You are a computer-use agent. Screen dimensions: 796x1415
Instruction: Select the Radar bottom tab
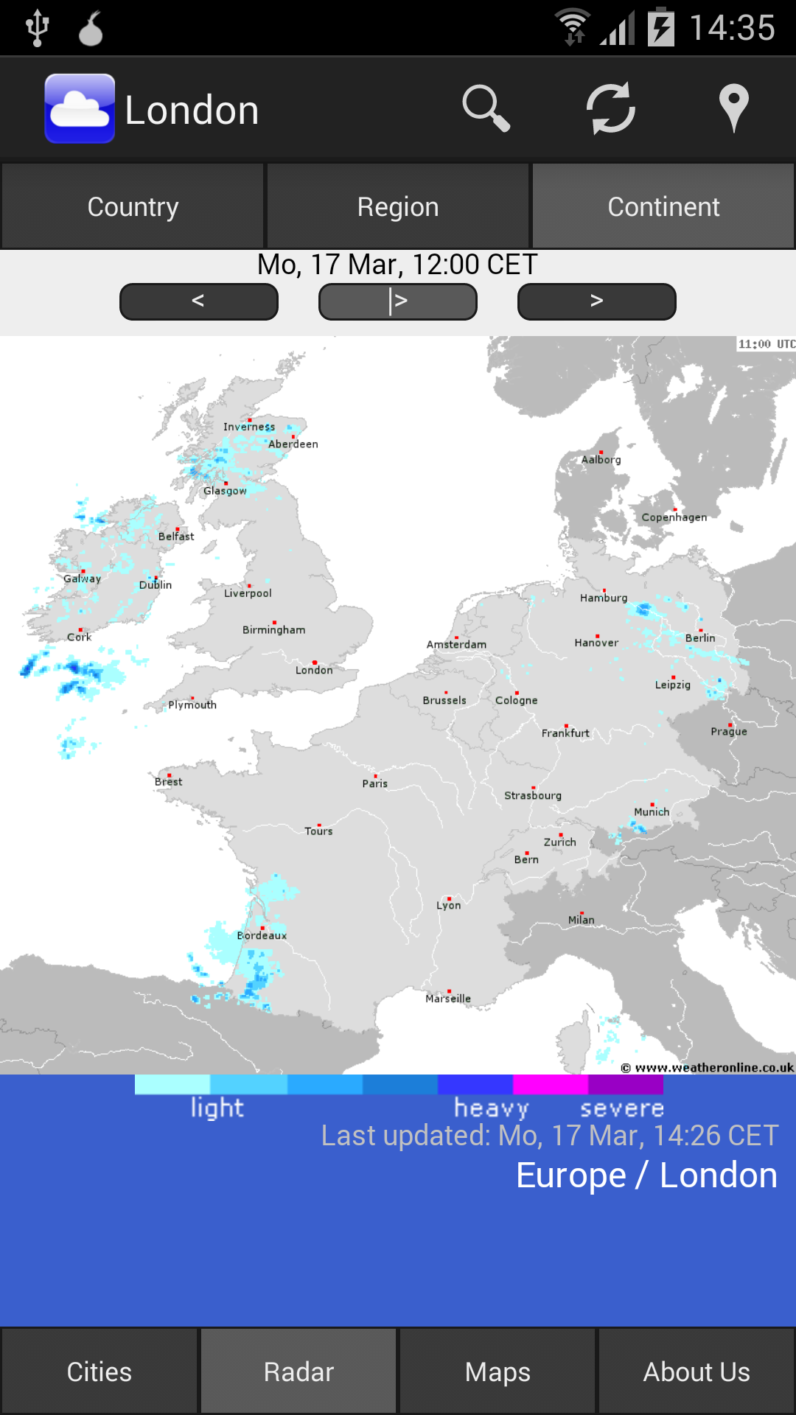[x=298, y=1372]
